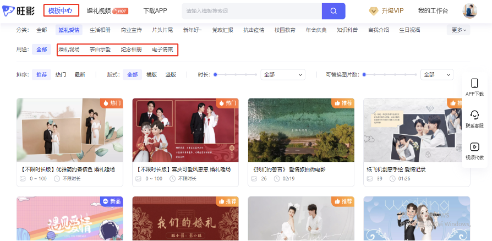Image resolution: width=492 pixels, height=241 pixels.
Task: Click the HOT badge beside 婚礼视频
Action: [120, 11]
